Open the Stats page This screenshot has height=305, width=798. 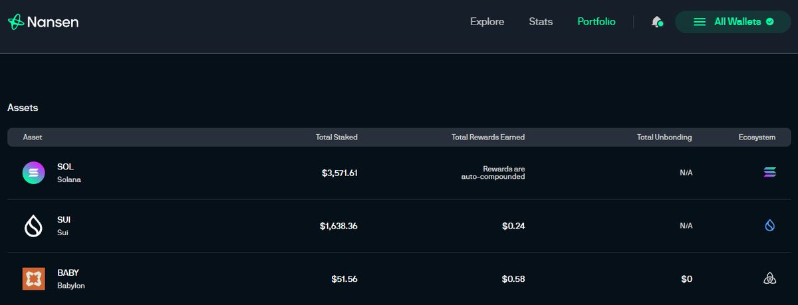click(541, 22)
